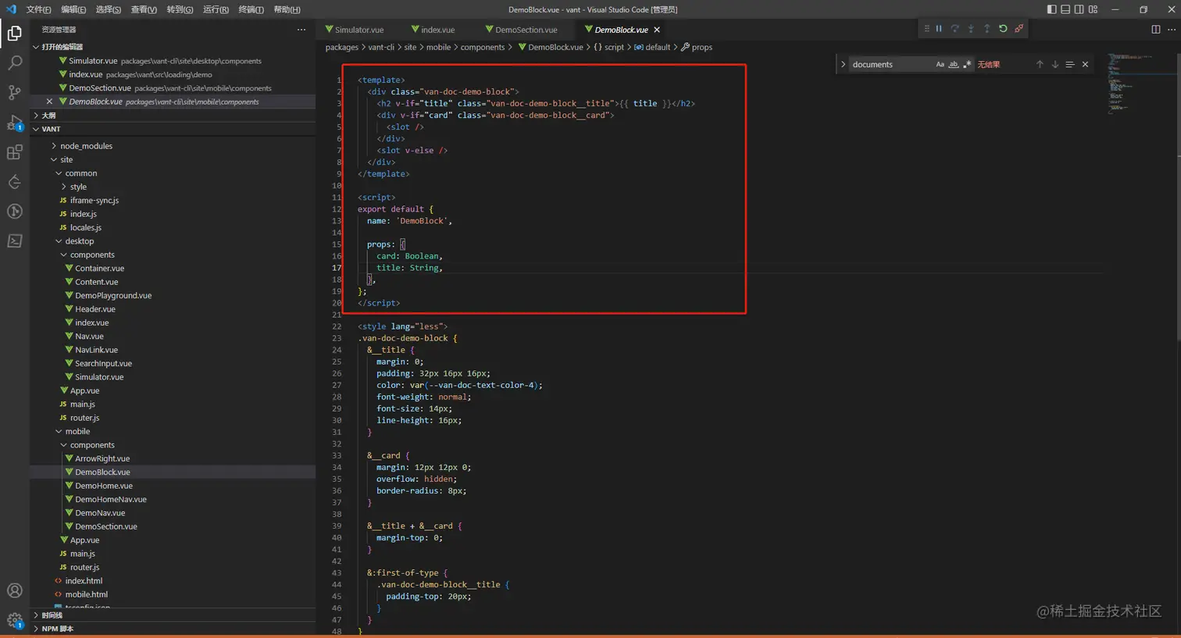The width and height of the screenshot is (1181, 638).
Task: Close the find widget
Action: pos(1085,64)
